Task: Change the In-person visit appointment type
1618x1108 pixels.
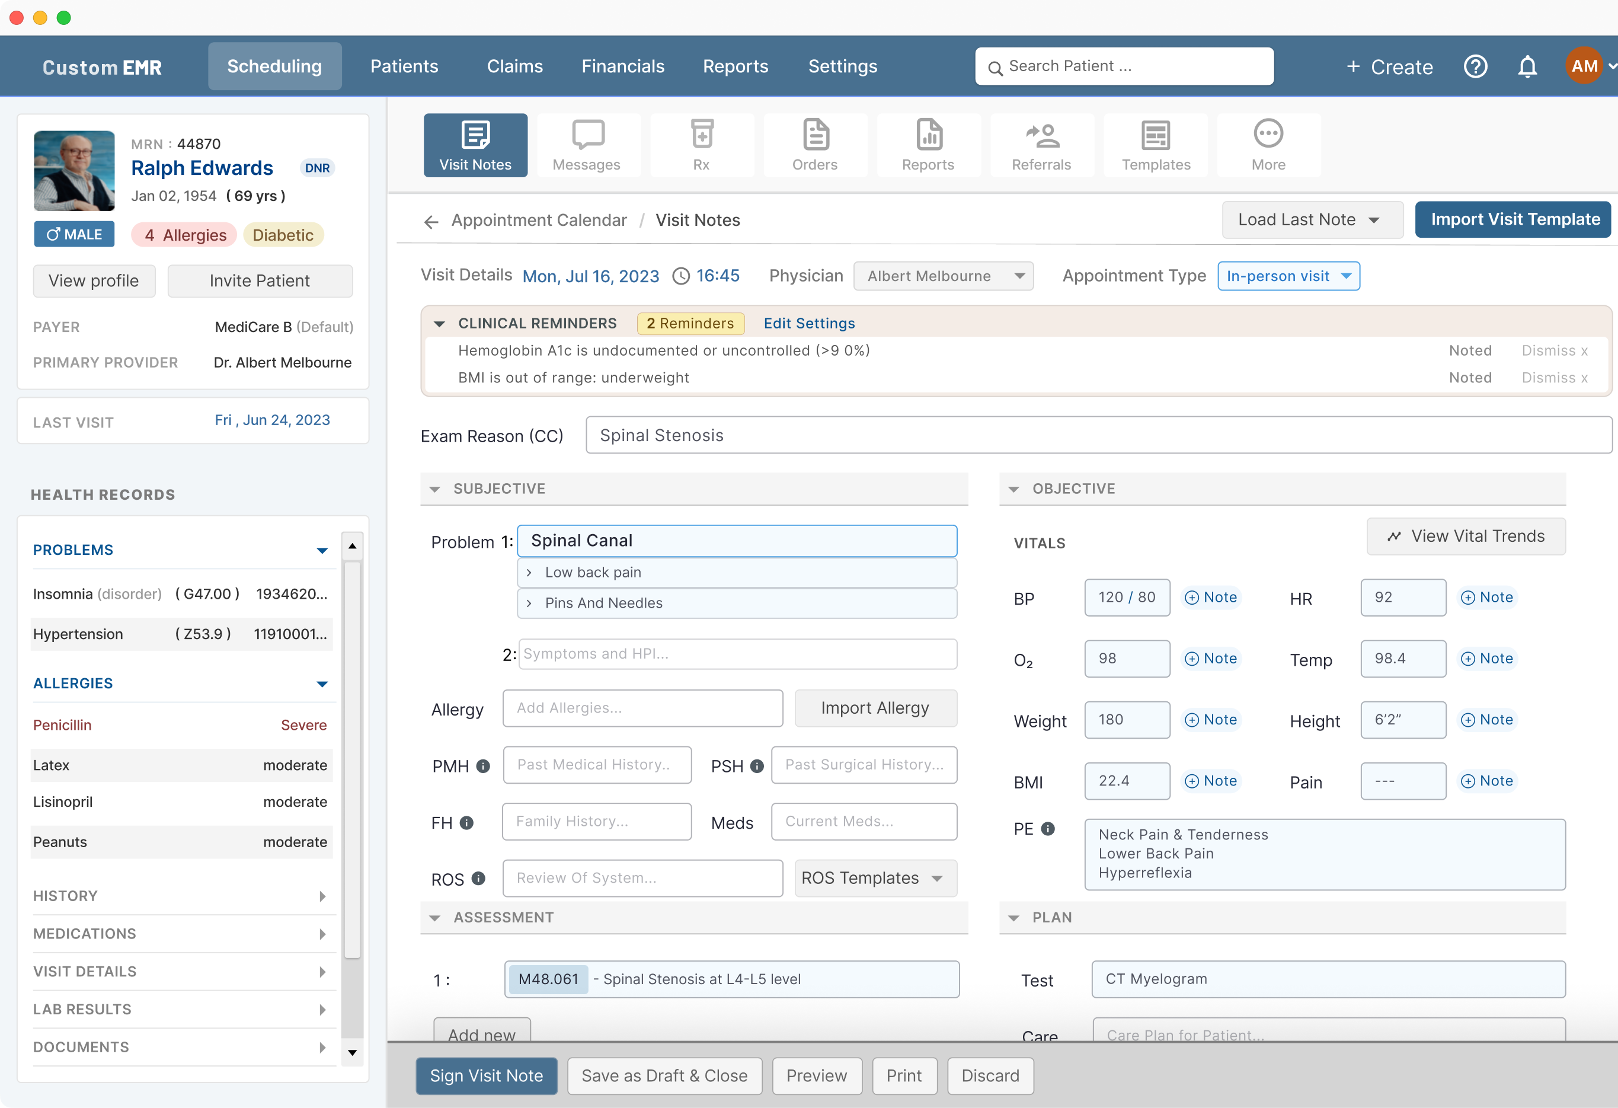Action: coord(1288,276)
